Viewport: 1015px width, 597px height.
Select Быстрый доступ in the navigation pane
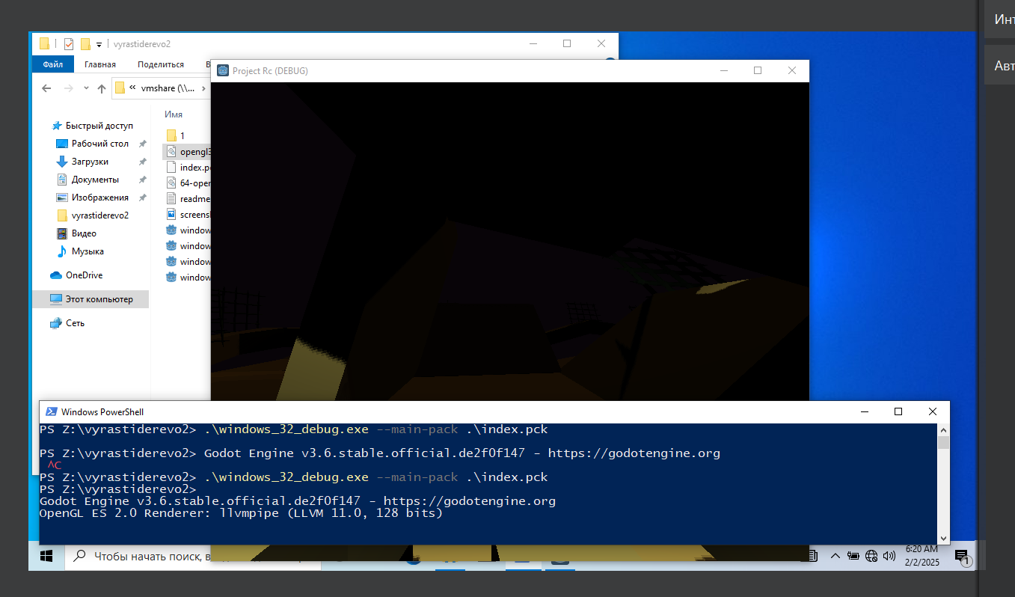point(99,126)
